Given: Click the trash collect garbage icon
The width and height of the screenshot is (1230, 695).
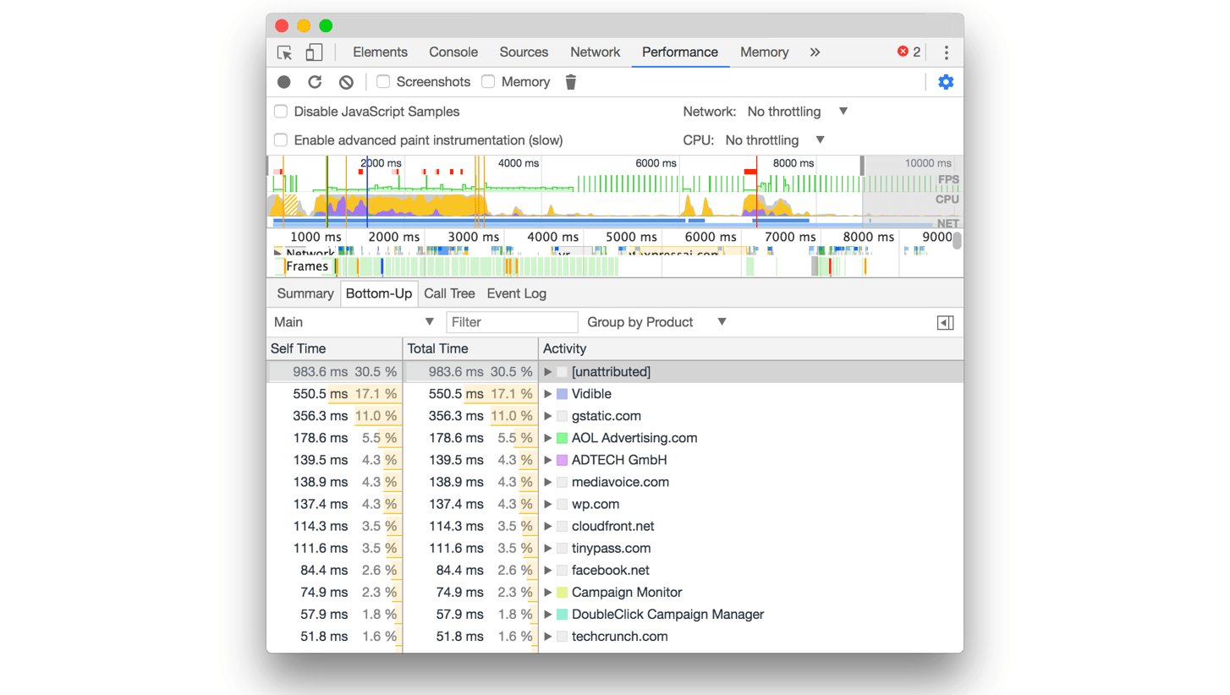Looking at the screenshot, I should click(x=571, y=82).
